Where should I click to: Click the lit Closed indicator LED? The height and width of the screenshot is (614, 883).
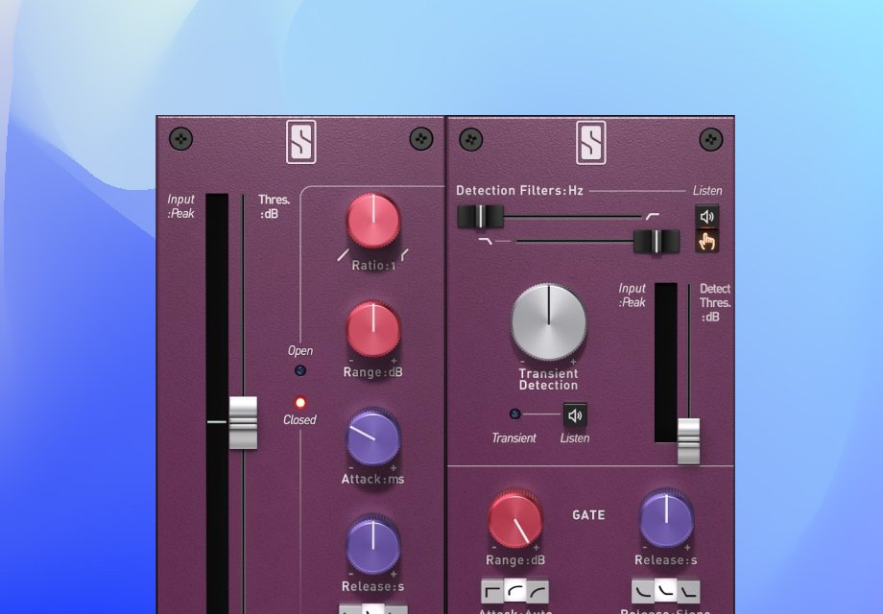(x=300, y=402)
